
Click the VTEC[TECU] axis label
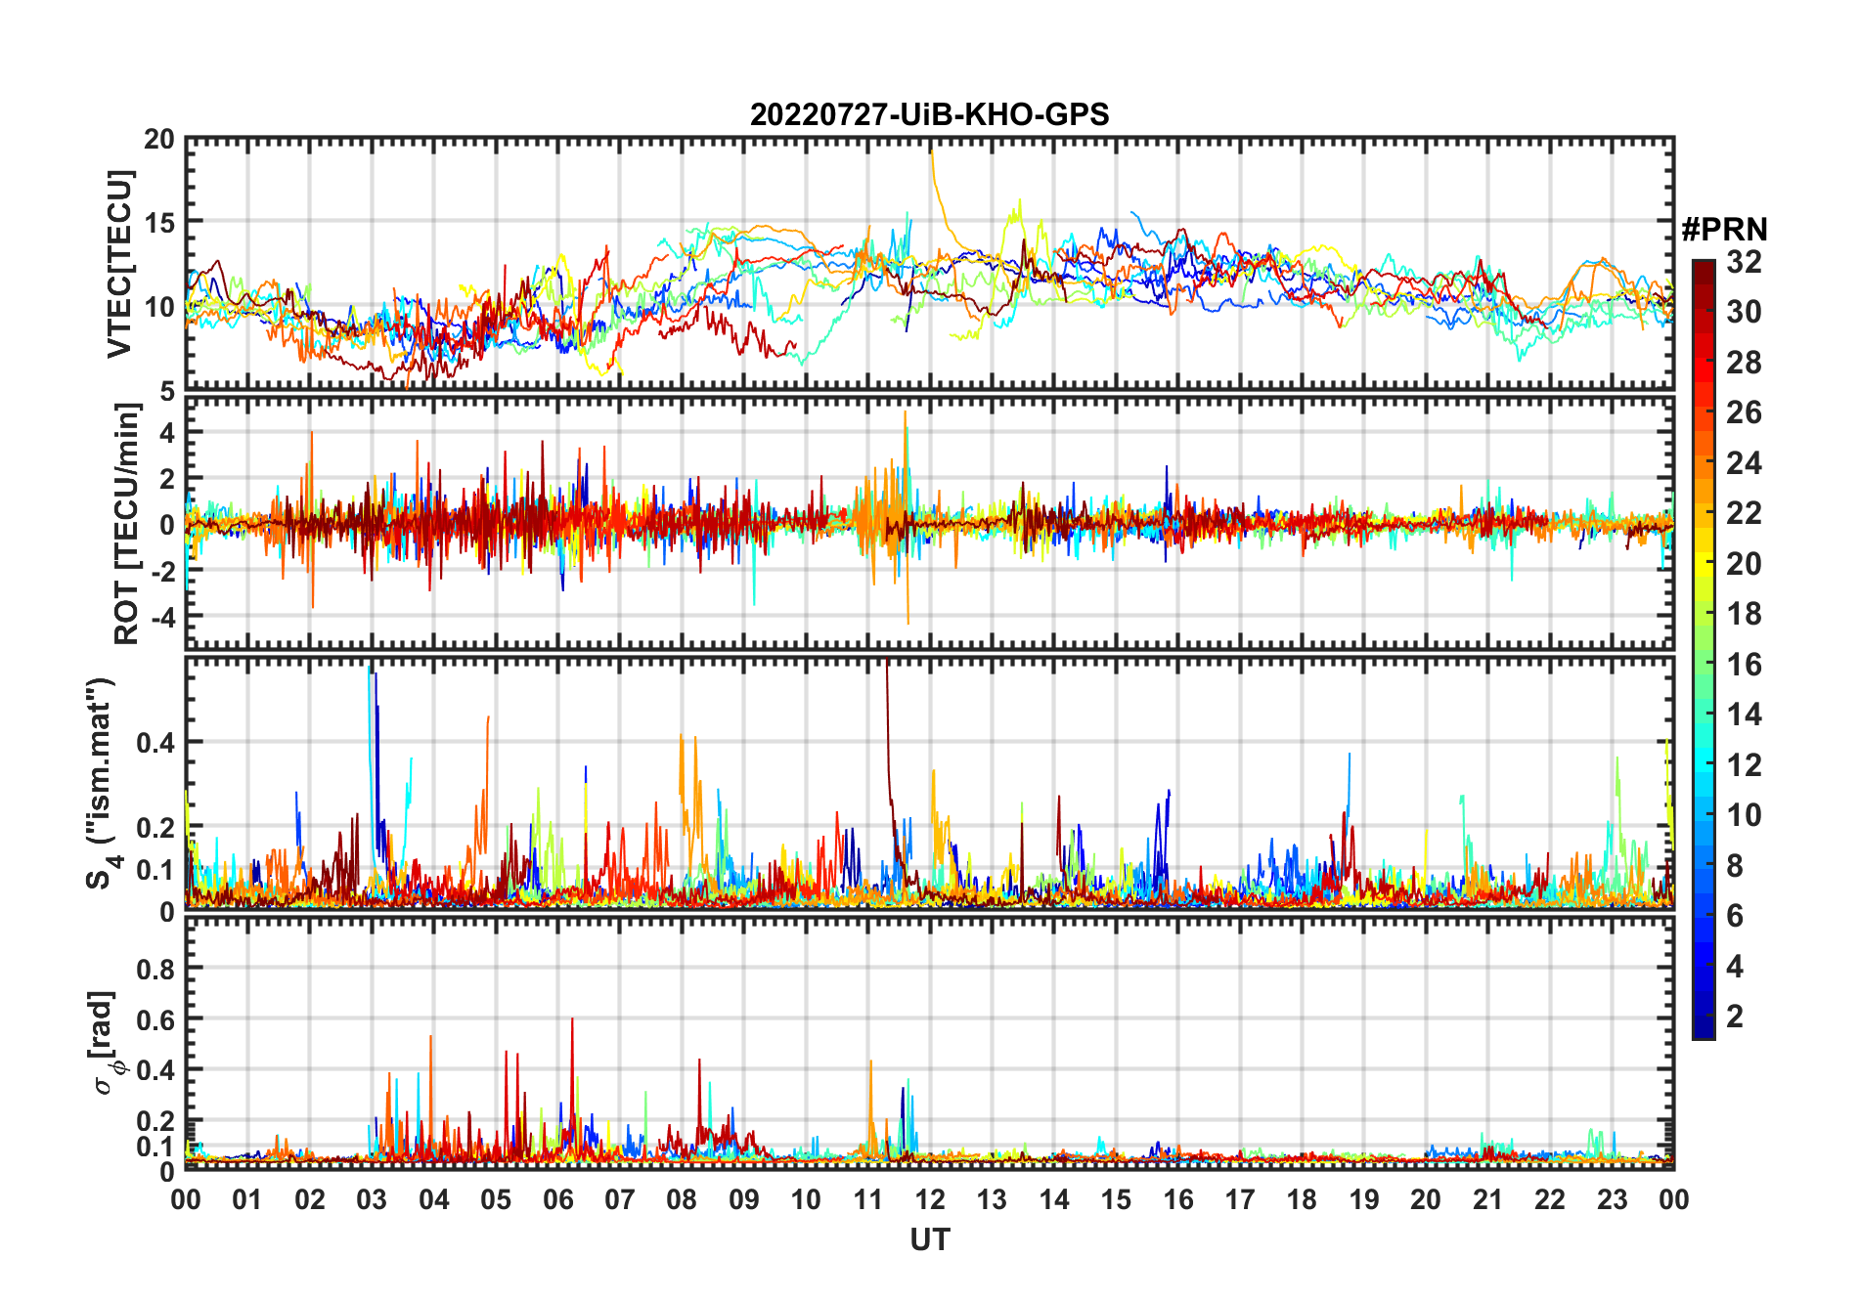pyautogui.click(x=119, y=264)
